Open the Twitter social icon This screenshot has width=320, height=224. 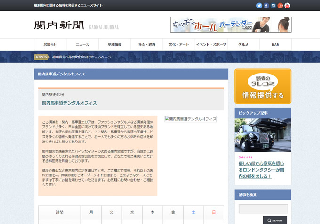(259, 6)
